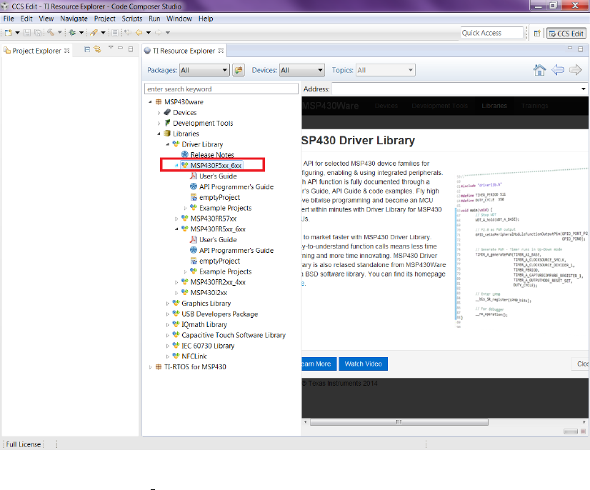Screen dimensions: 590x490
Task: Close the TI Resource Explorer tab
Action: [221, 51]
